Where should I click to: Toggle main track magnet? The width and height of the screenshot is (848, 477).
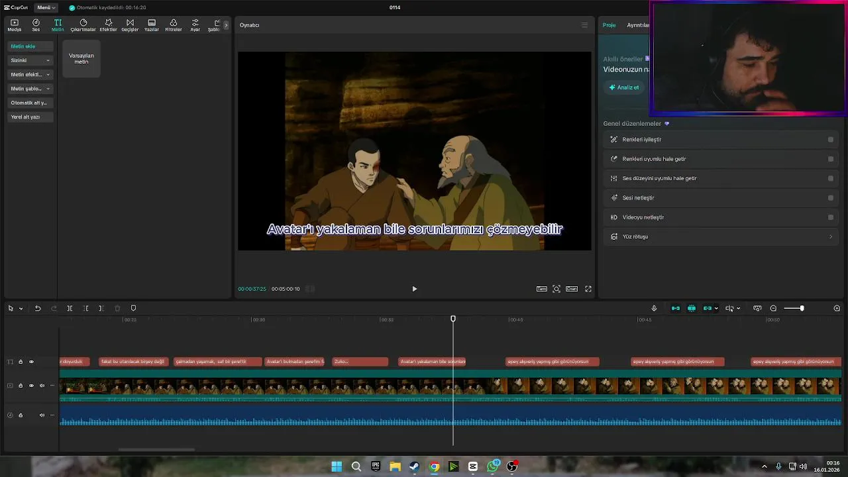676,308
